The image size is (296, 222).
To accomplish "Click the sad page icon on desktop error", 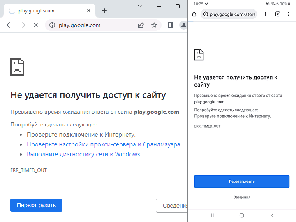I will [17, 67].
